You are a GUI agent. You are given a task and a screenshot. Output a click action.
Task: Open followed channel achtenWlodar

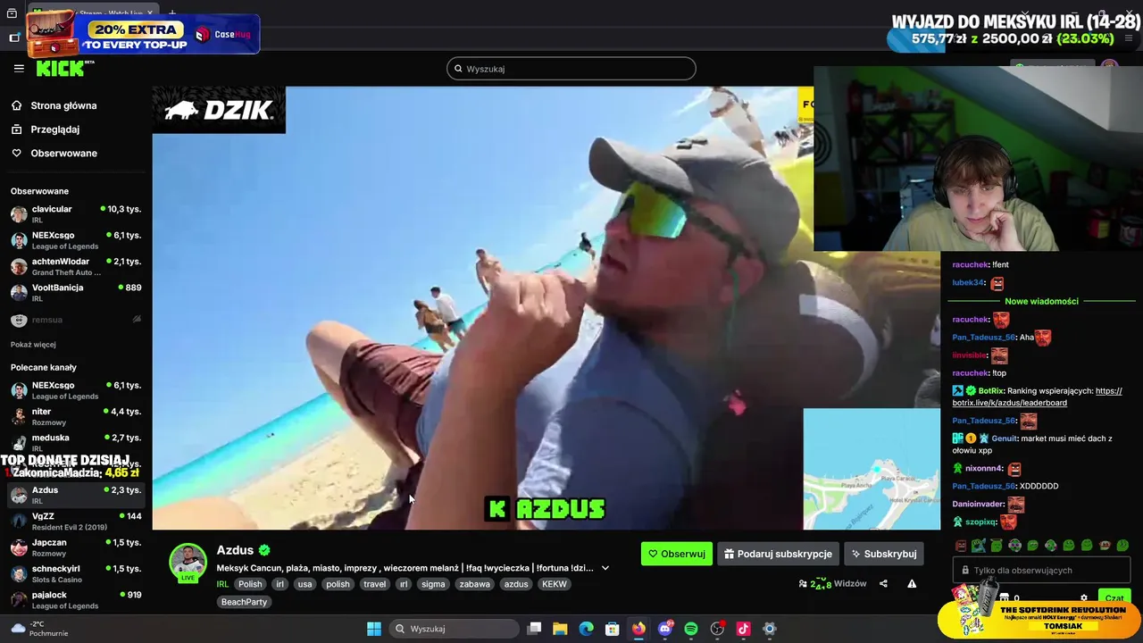[76, 267]
